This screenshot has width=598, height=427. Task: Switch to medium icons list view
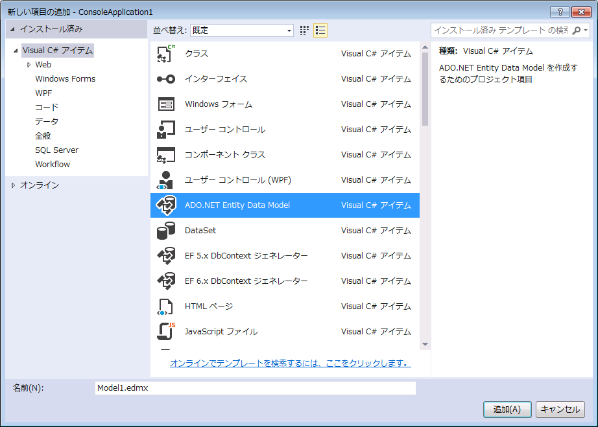(x=320, y=30)
